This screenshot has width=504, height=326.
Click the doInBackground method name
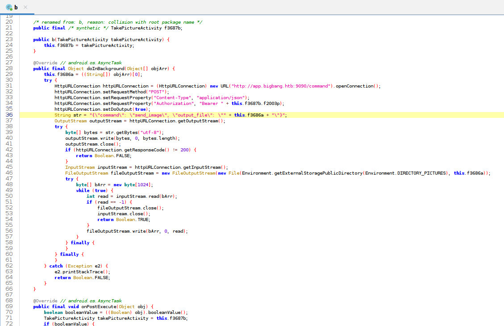click(105, 69)
